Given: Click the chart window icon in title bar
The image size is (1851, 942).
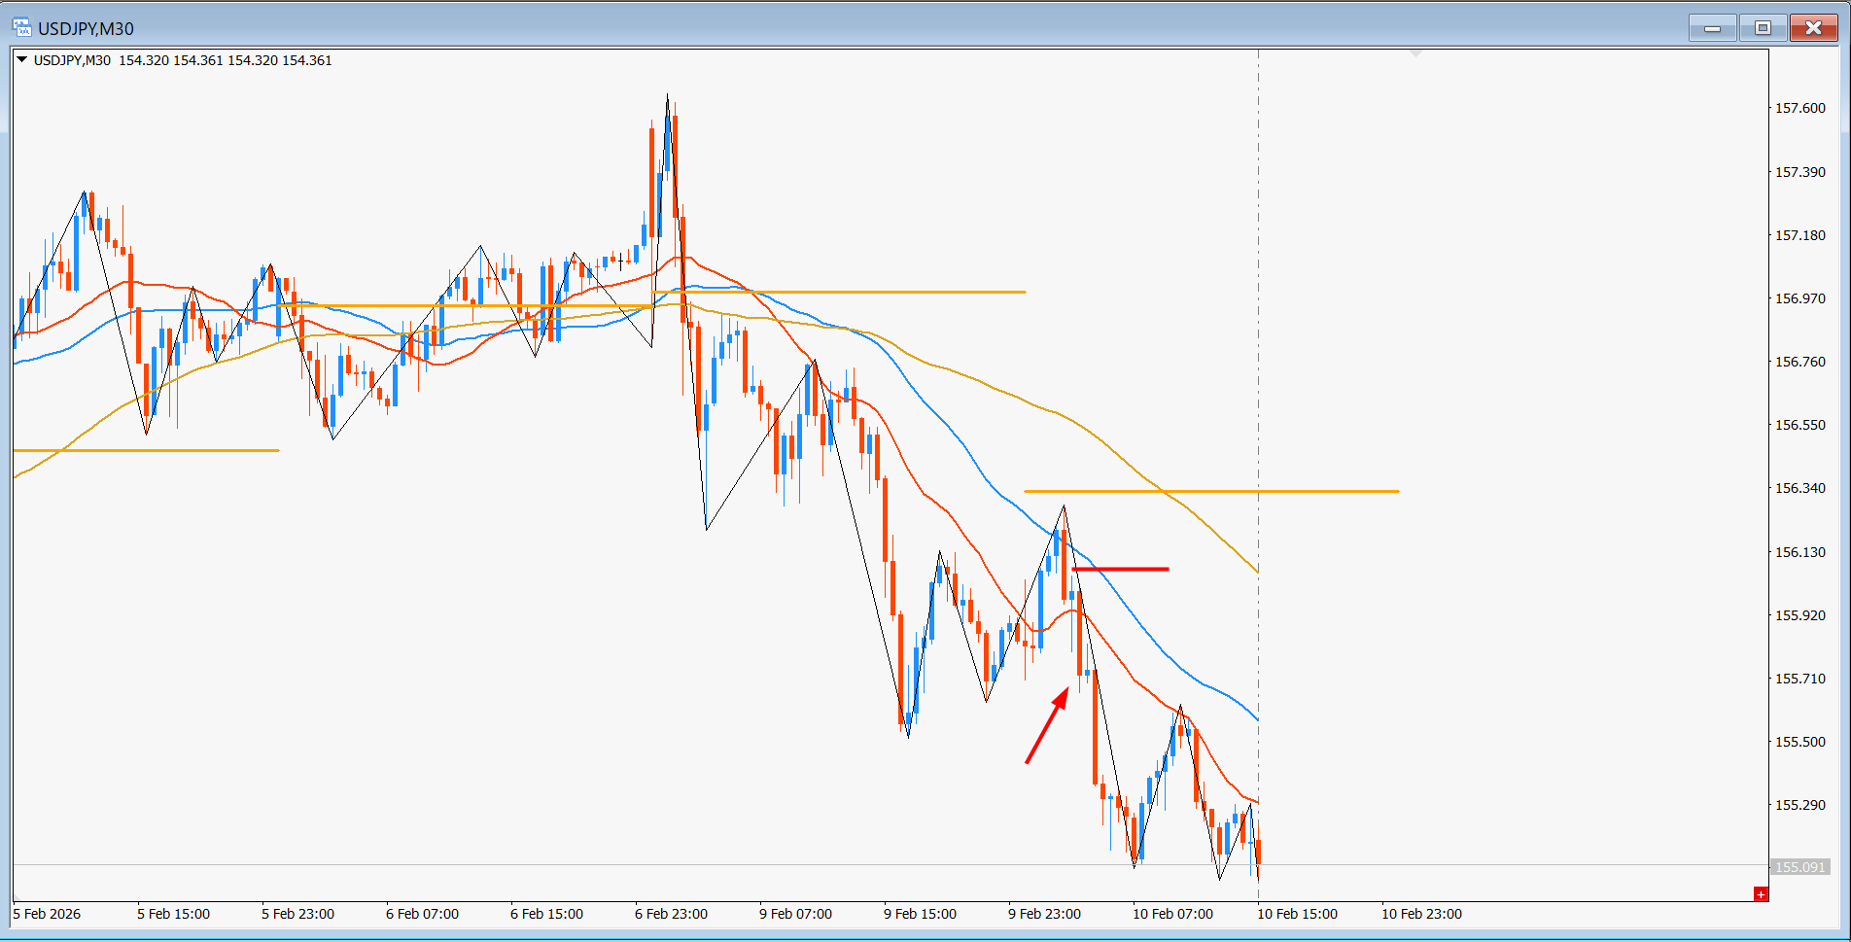Looking at the screenshot, I should (x=21, y=28).
